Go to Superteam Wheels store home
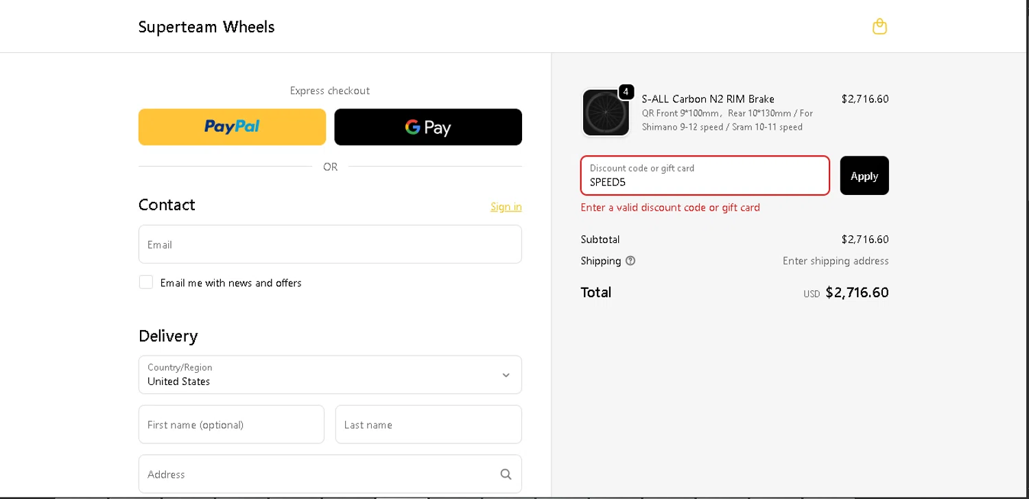1029x499 pixels. point(206,27)
